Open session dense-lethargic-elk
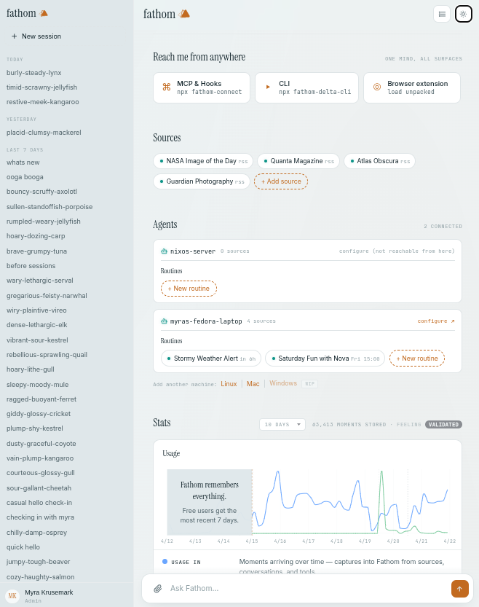 (x=36, y=325)
